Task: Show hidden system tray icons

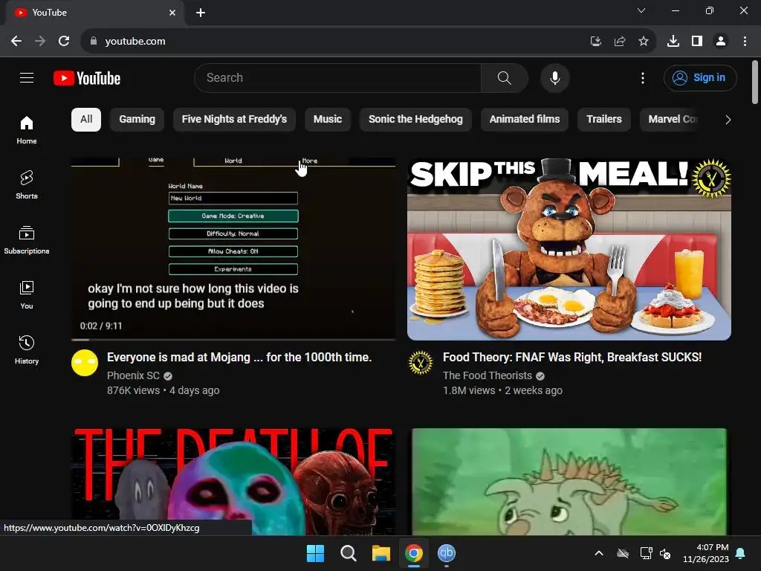Action: (x=599, y=553)
